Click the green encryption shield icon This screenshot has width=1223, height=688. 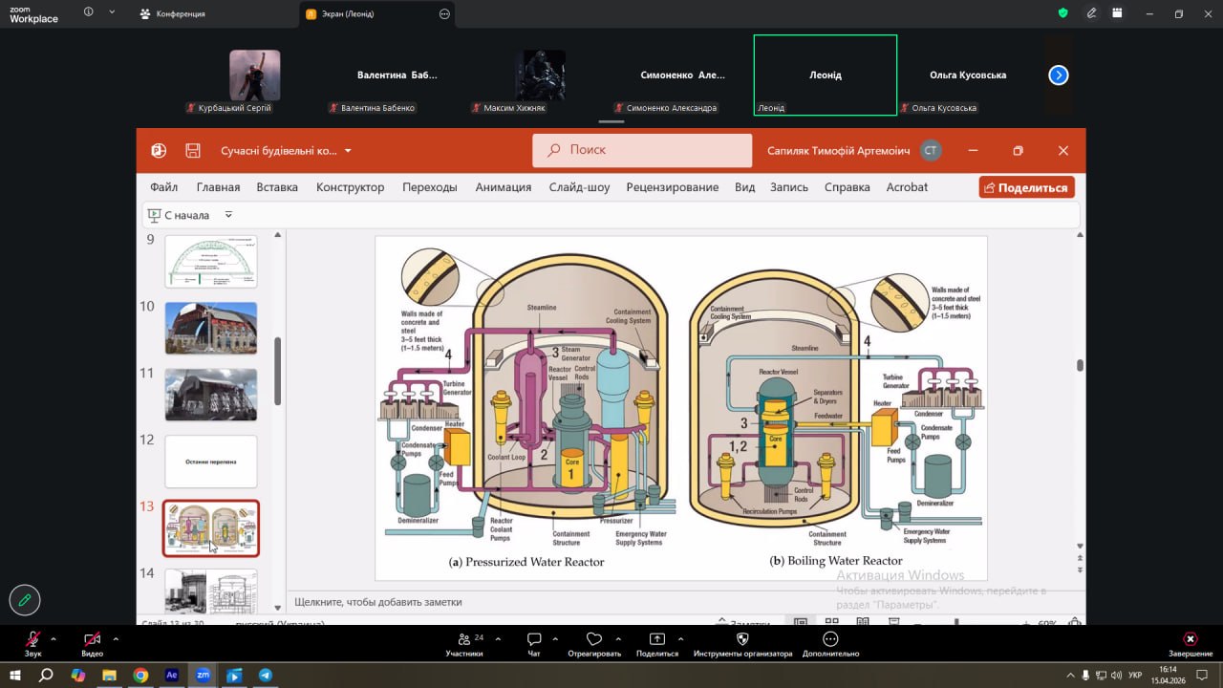(1062, 13)
